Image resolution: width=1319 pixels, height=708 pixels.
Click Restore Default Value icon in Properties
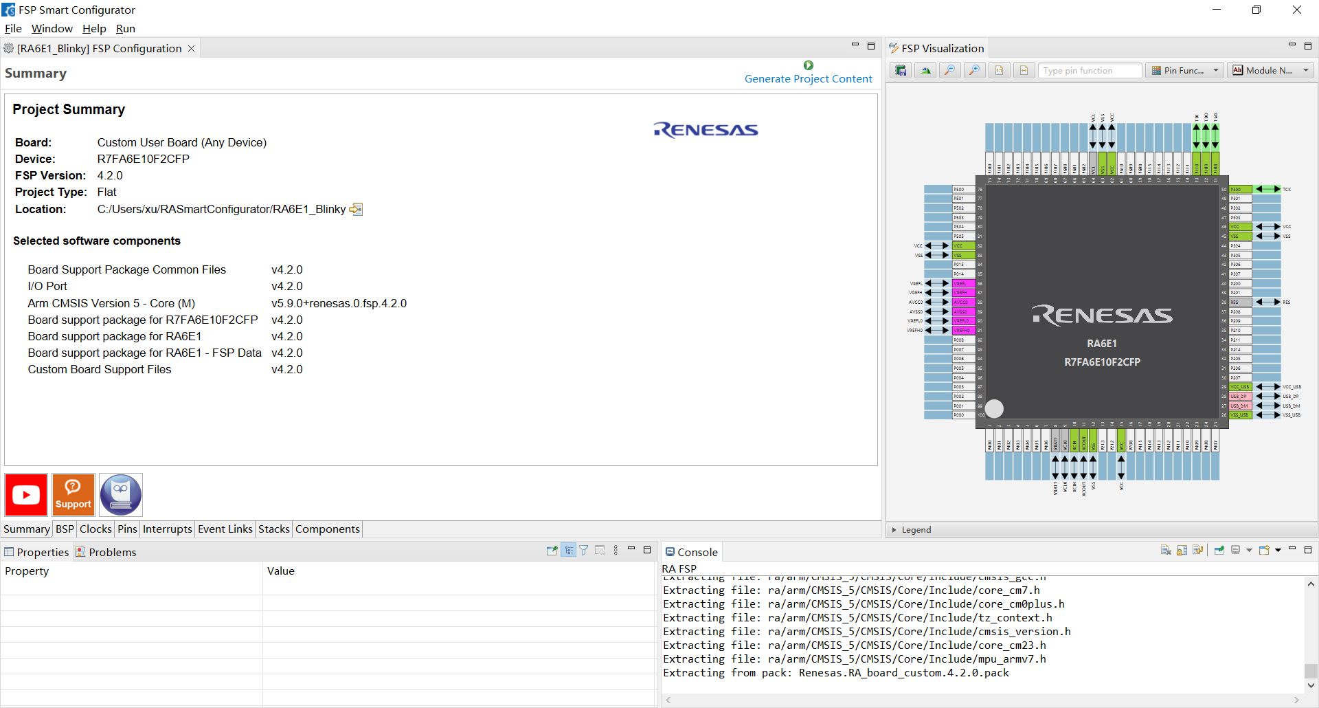(x=600, y=551)
